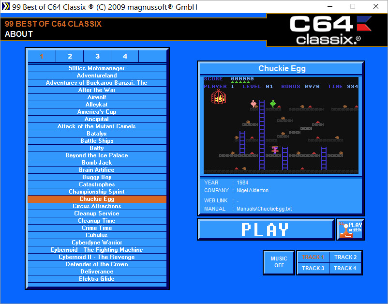The height and width of the screenshot is (304, 388).
Task: Turn music off with MUSIC OFF
Action: (x=279, y=262)
